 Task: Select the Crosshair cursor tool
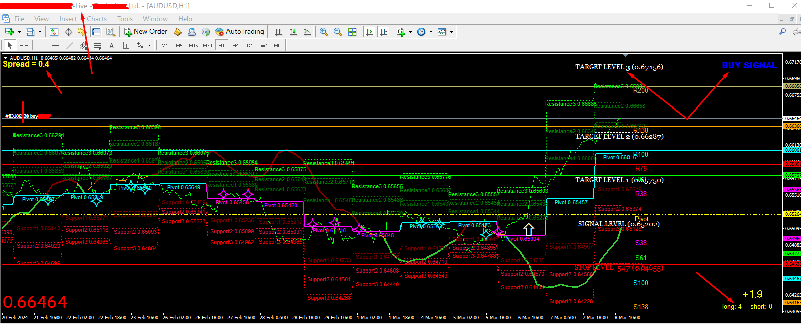pos(24,45)
